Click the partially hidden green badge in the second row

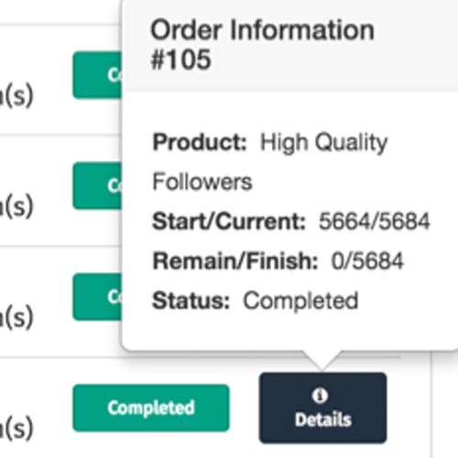(x=97, y=186)
